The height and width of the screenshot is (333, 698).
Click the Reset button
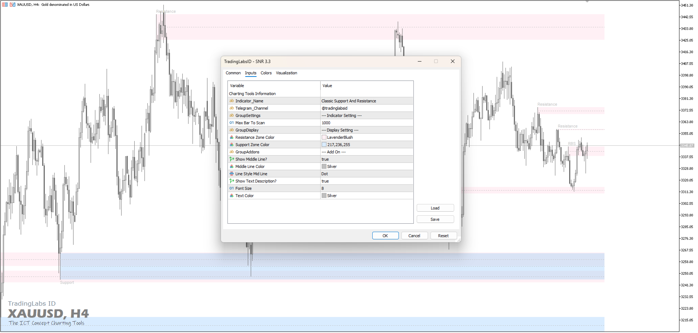[x=443, y=236]
